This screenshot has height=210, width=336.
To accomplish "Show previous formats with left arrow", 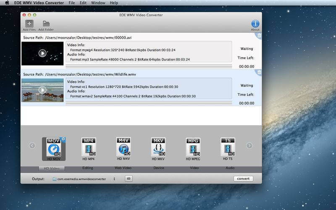I will tap(32, 146).
